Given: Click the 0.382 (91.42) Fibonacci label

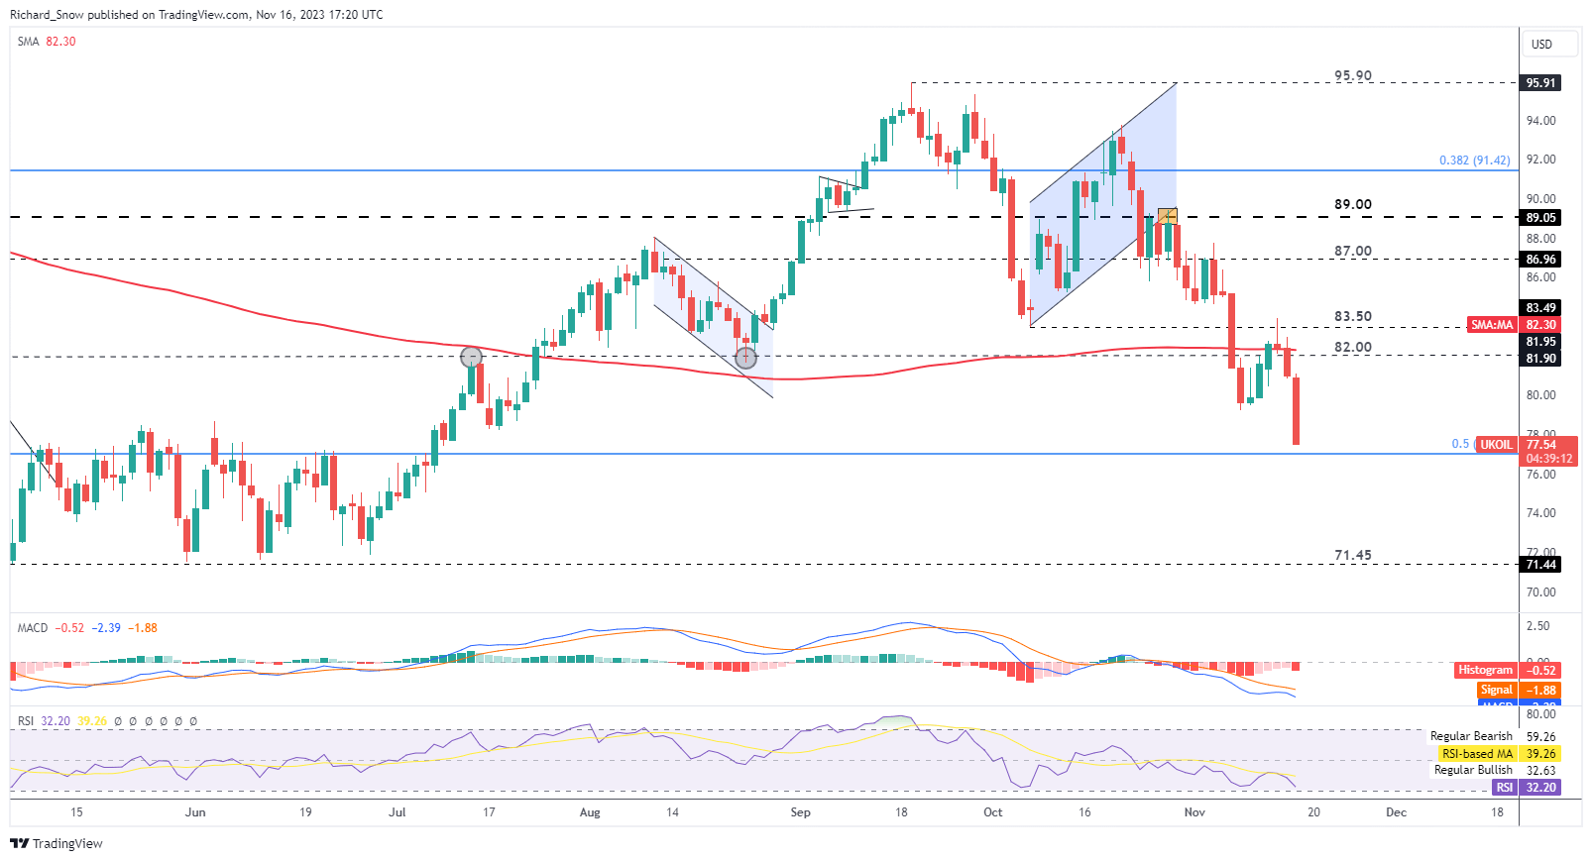Looking at the screenshot, I should click(x=1475, y=161).
